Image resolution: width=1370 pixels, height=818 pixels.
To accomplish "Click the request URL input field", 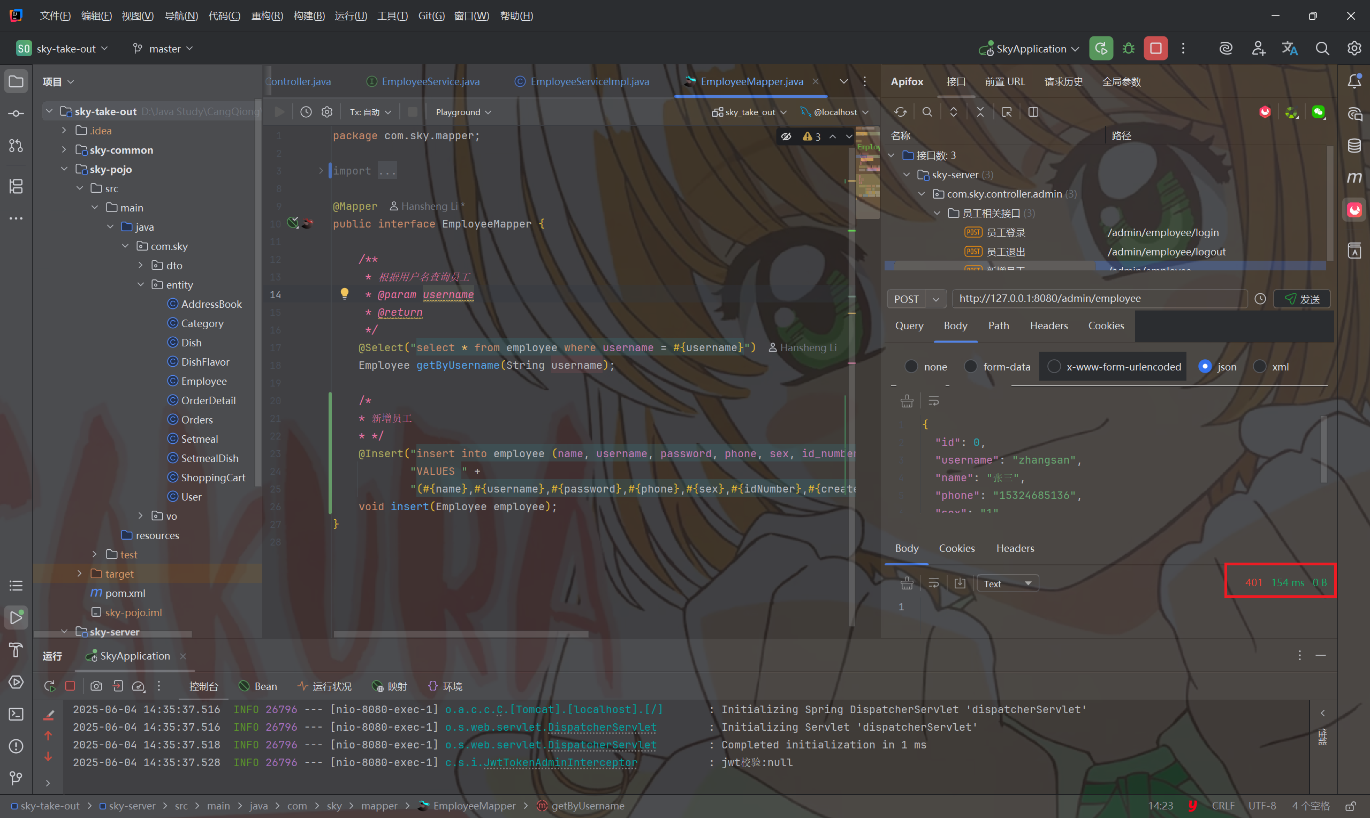I will tap(1096, 299).
